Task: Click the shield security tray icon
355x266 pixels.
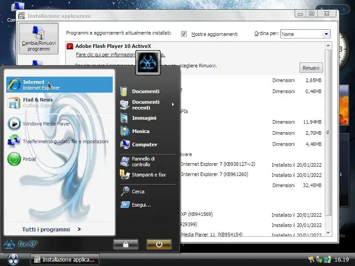Action: coord(319,259)
